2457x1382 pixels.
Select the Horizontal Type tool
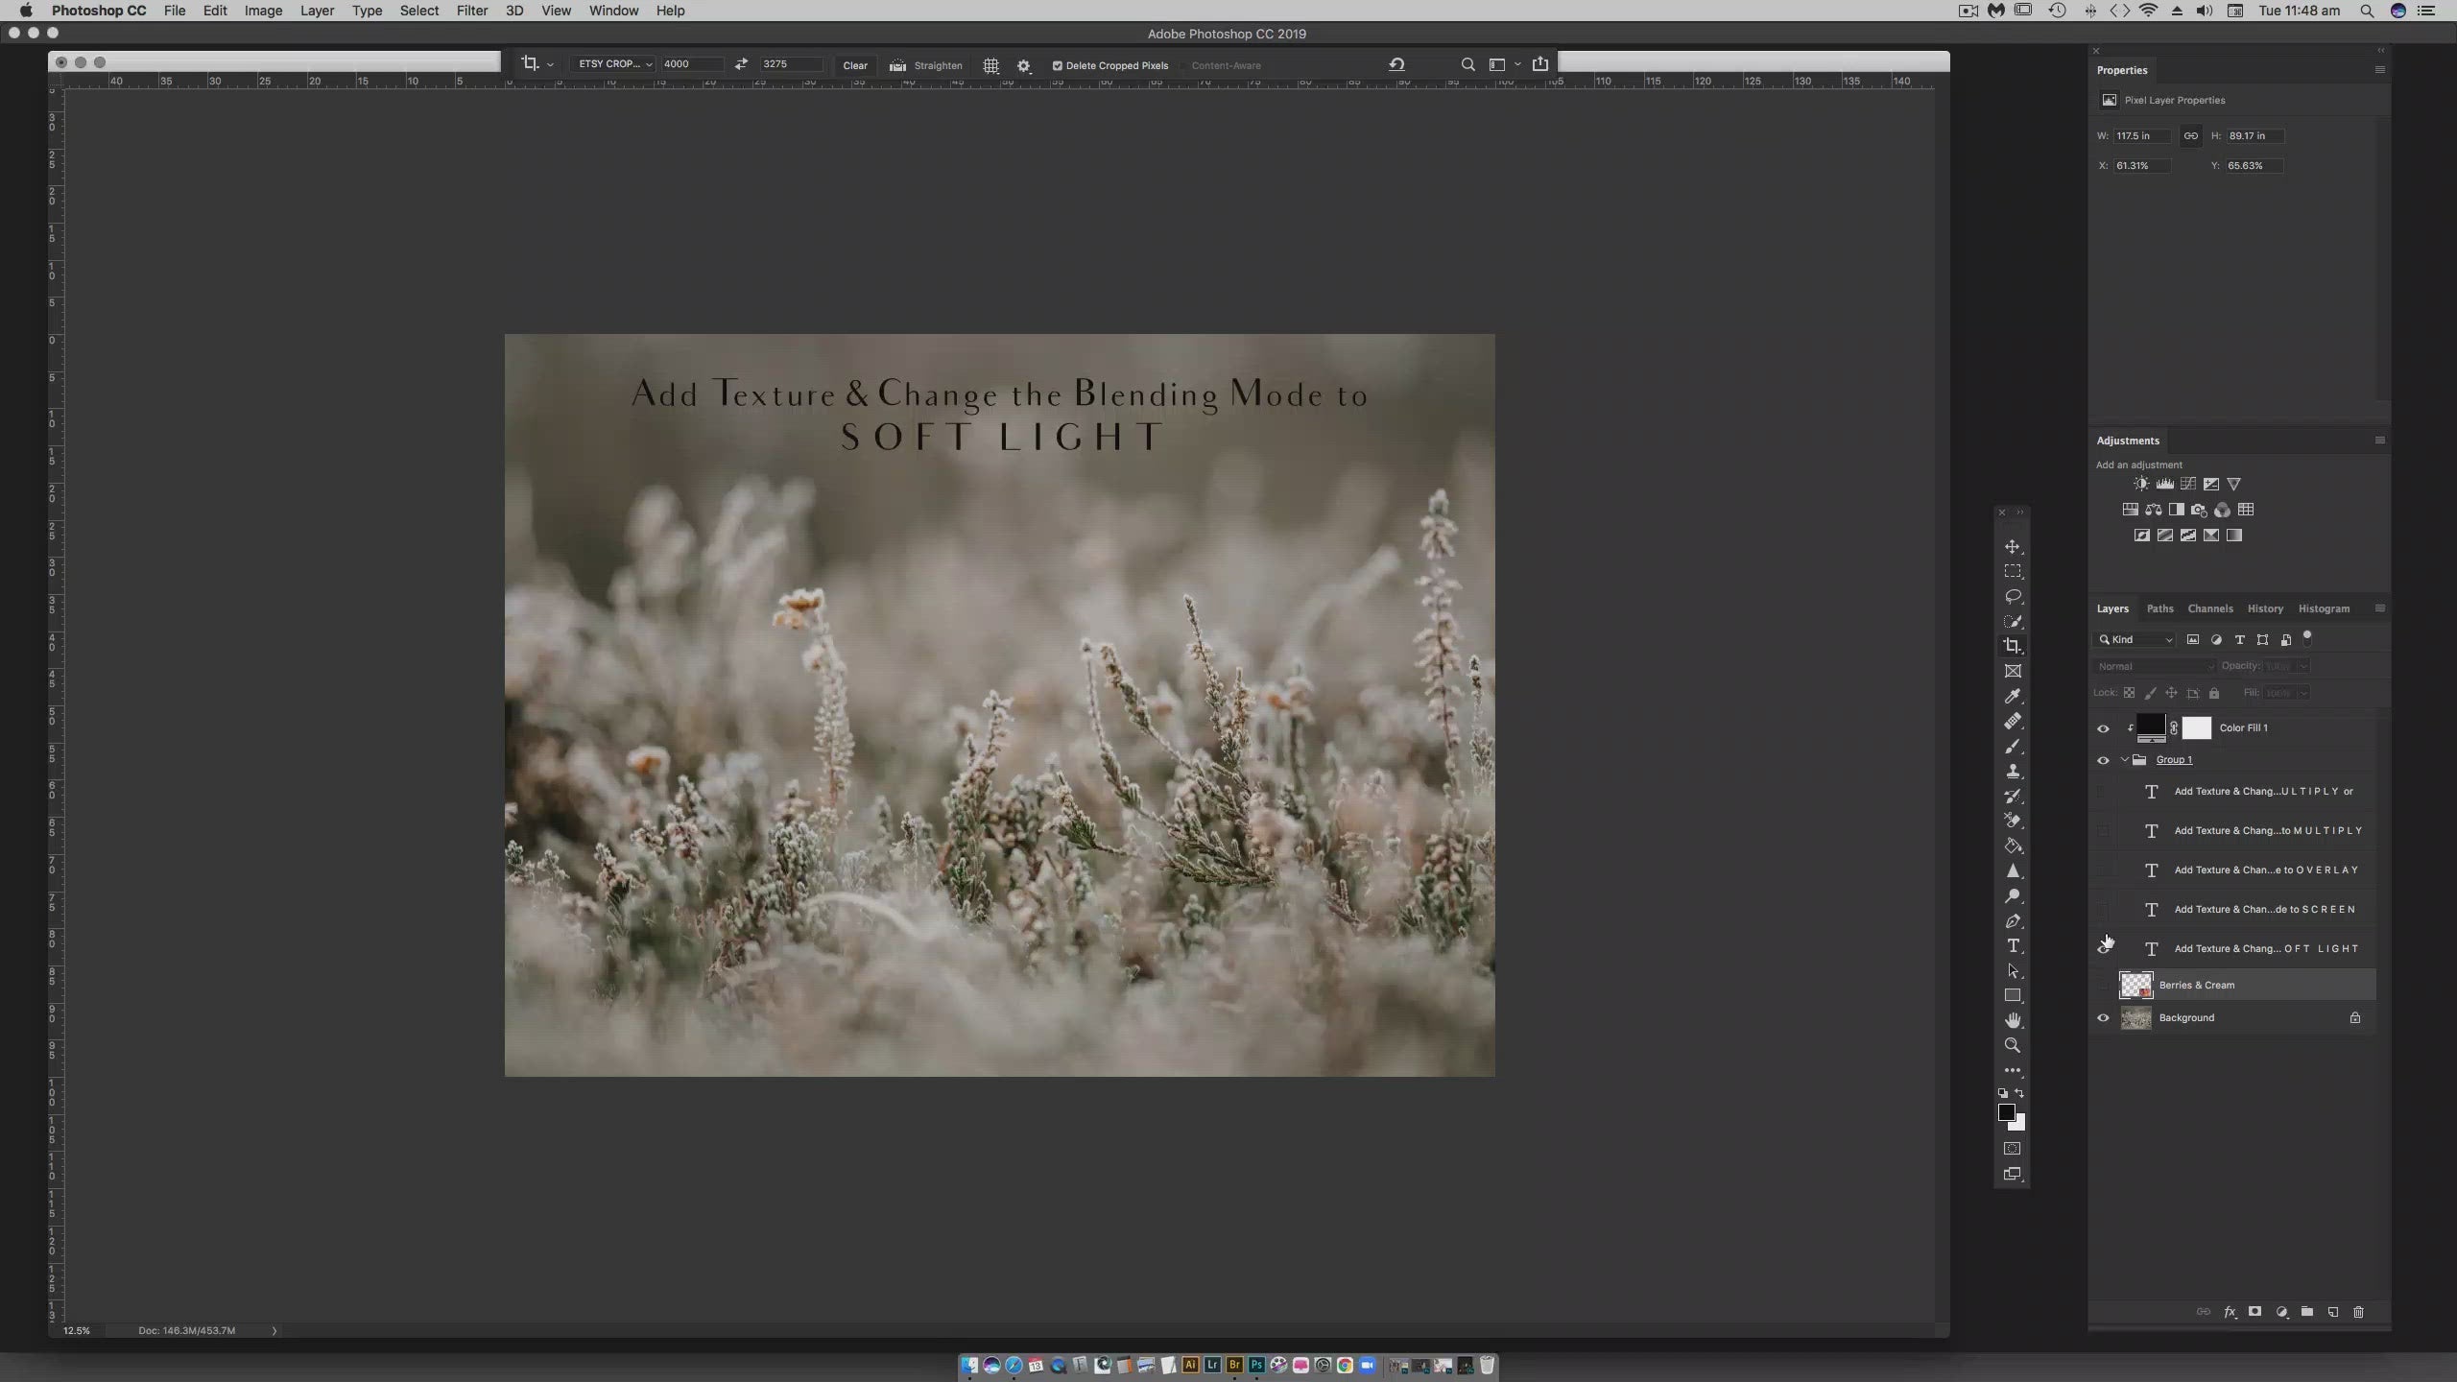[x=2013, y=946]
